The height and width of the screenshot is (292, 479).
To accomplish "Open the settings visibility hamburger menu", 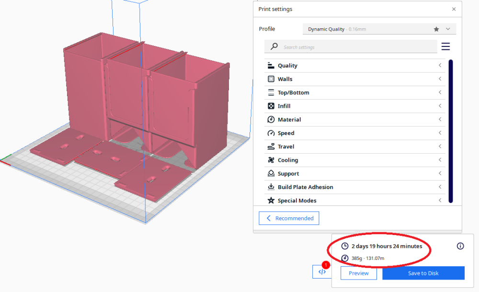I will [445, 46].
